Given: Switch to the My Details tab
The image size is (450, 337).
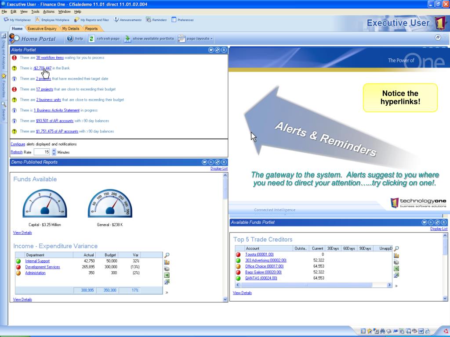Looking at the screenshot, I should (x=71, y=29).
